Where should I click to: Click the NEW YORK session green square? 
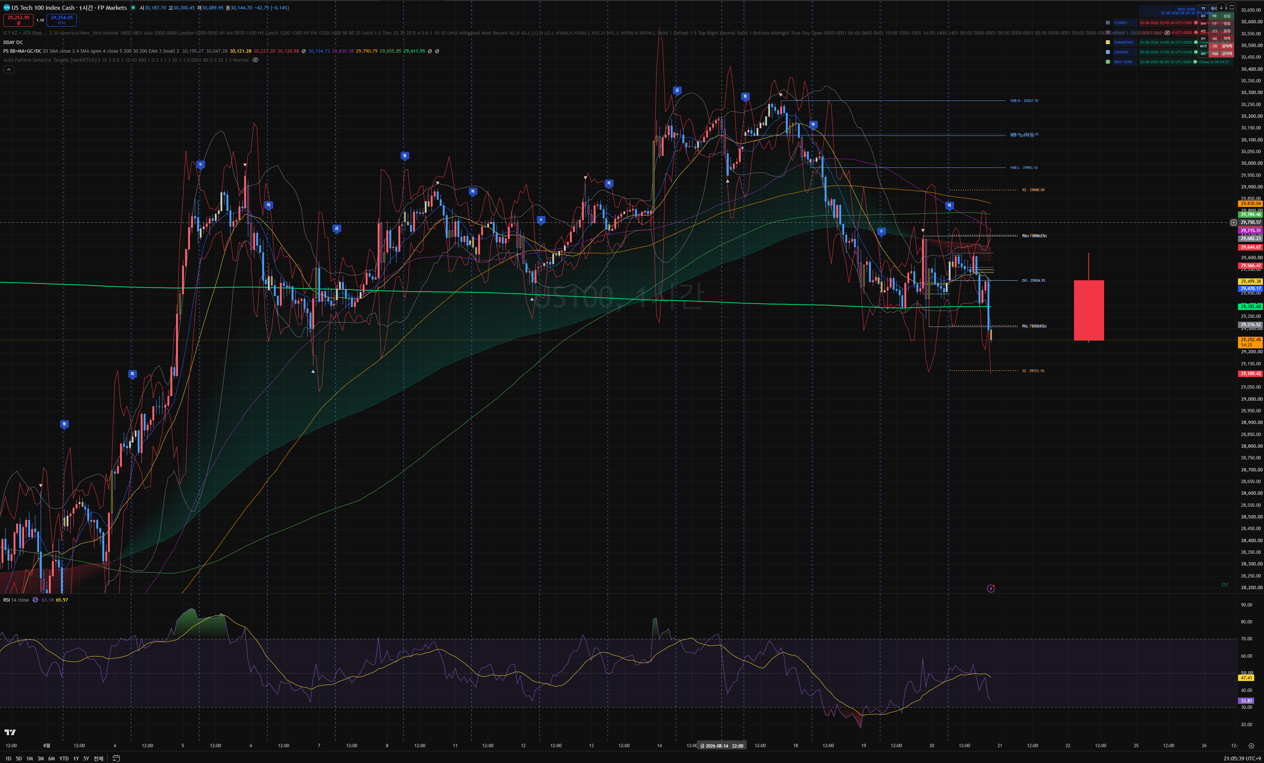coord(1108,62)
